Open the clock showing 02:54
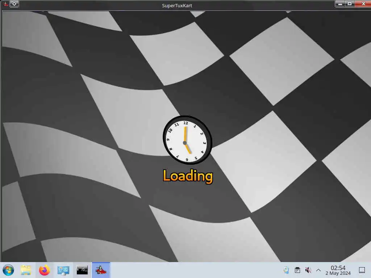Viewport: 371px width, 278px height. pos(338,270)
